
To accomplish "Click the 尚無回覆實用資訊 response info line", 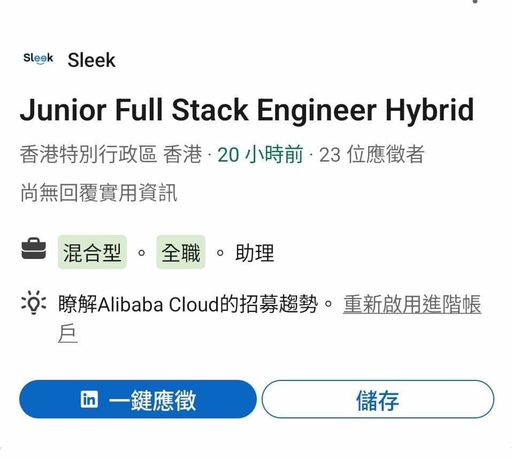I will pos(98,193).
